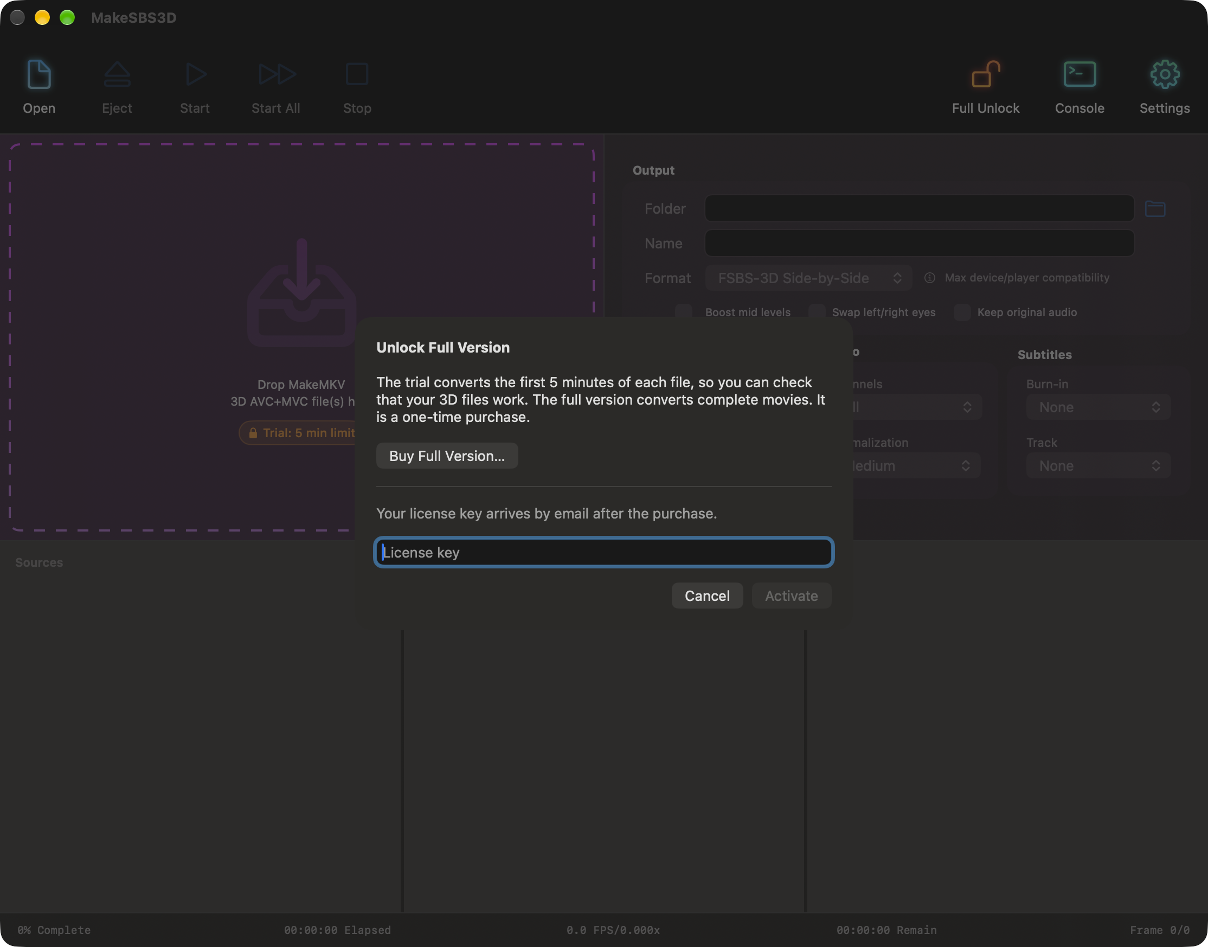Click Buy Full Version button
Image resolution: width=1208 pixels, height=947 pixels.
[447, 455]
